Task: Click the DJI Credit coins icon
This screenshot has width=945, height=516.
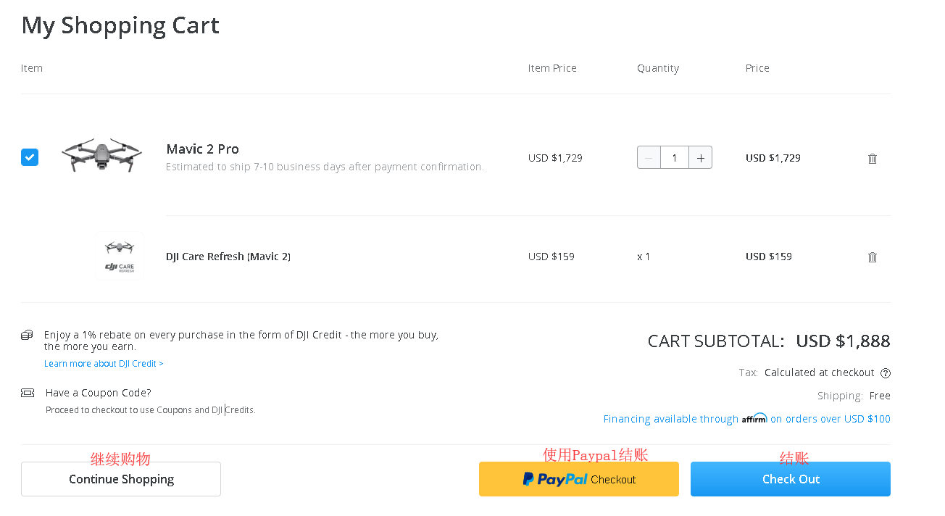Action: pos(27,335)
